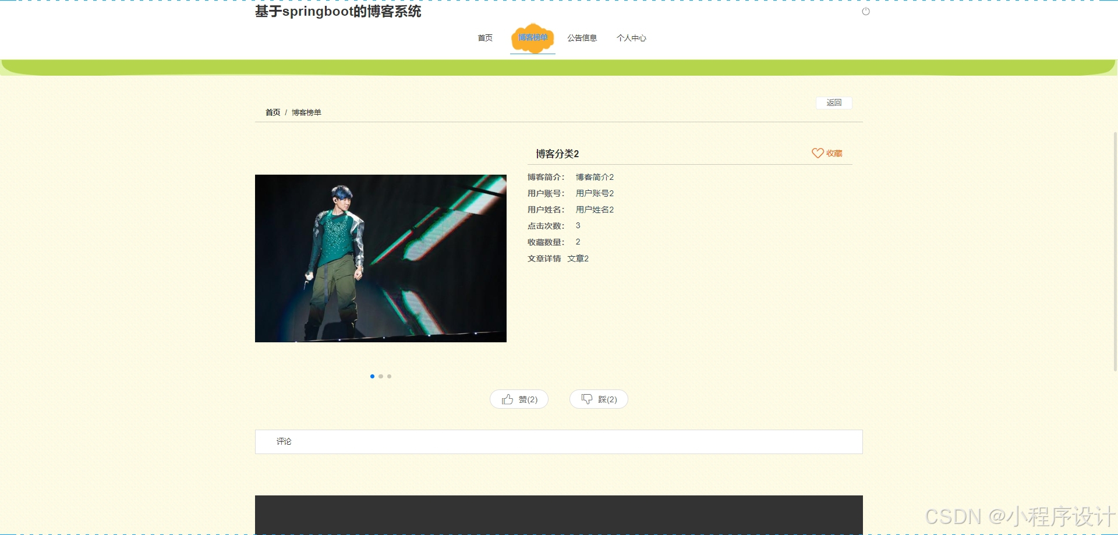The width and height of the screenshot is (1118, 535).
Task: Click the 用户账号 label
Action: 546,193
